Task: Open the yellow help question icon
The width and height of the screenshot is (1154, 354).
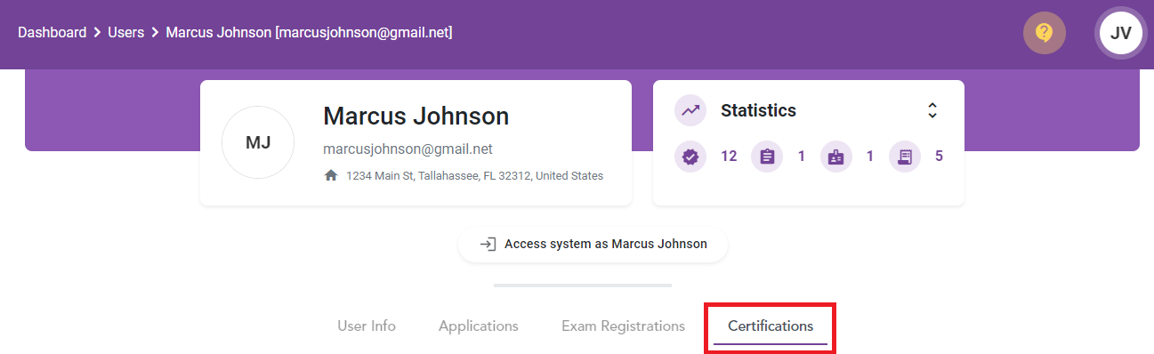Action: pos(1045,33)
